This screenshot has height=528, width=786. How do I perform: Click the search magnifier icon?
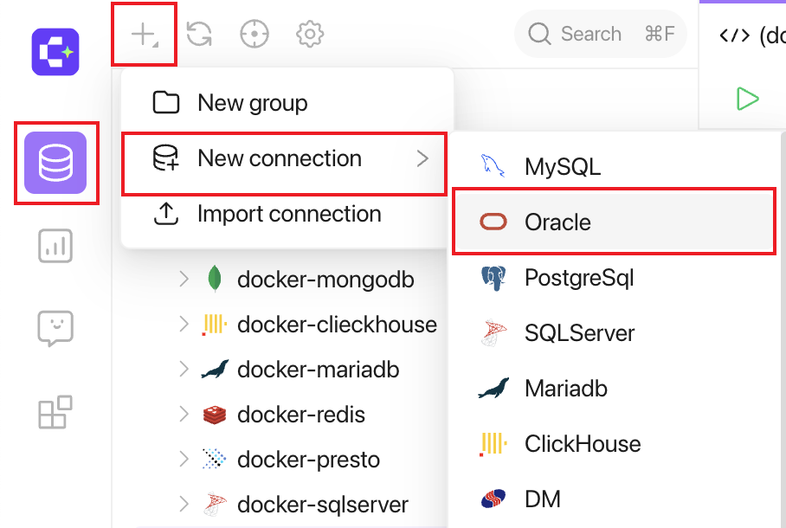click(539, 34)
